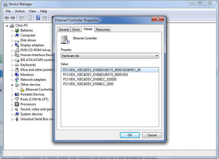Viewport: 219px width, 159px height.
Task: Select the Ethernet Controller warning icon
Action: [22, 90]
